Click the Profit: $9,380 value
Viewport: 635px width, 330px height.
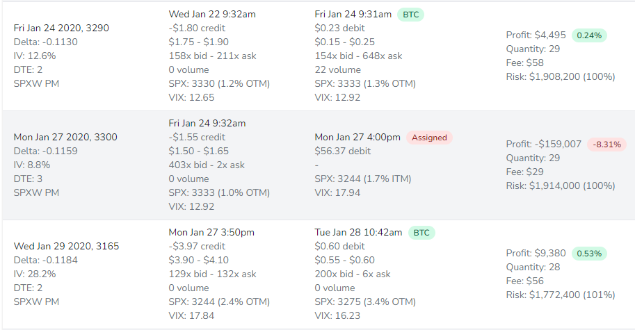(x=536, y=253)
